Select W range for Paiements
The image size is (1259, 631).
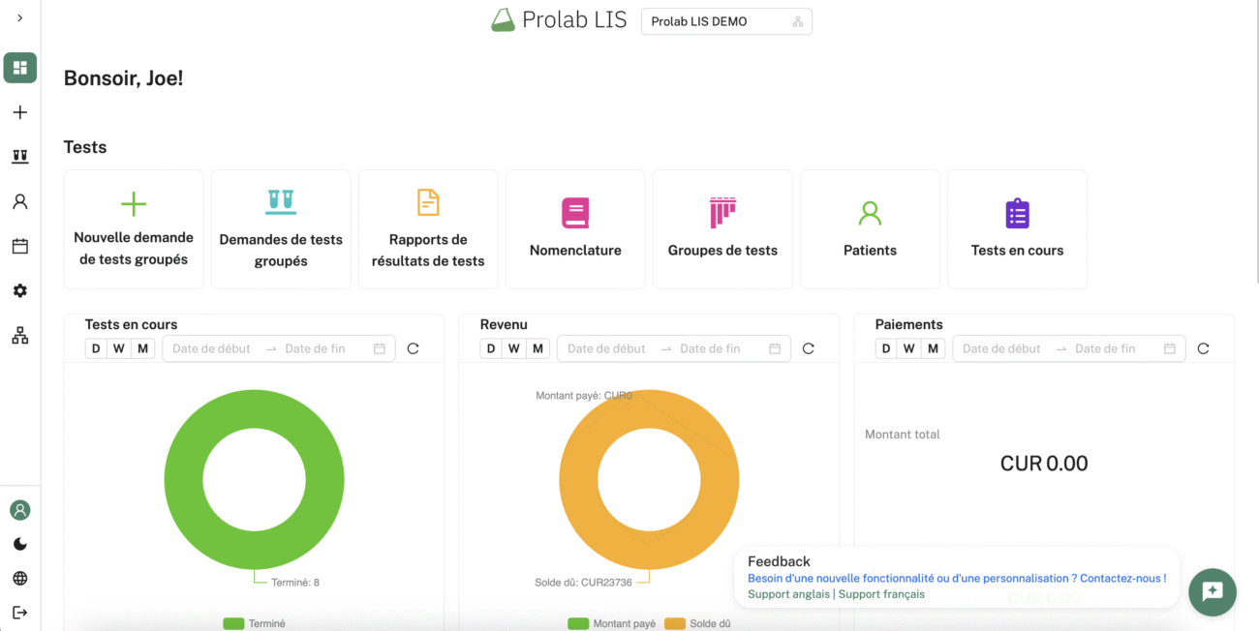[x=909, y=348]
